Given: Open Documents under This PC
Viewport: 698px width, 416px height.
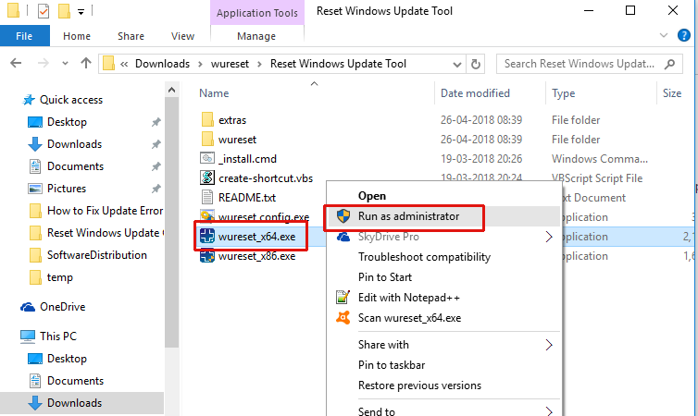Looking at the screenshot, I should (x=75, y=381).
